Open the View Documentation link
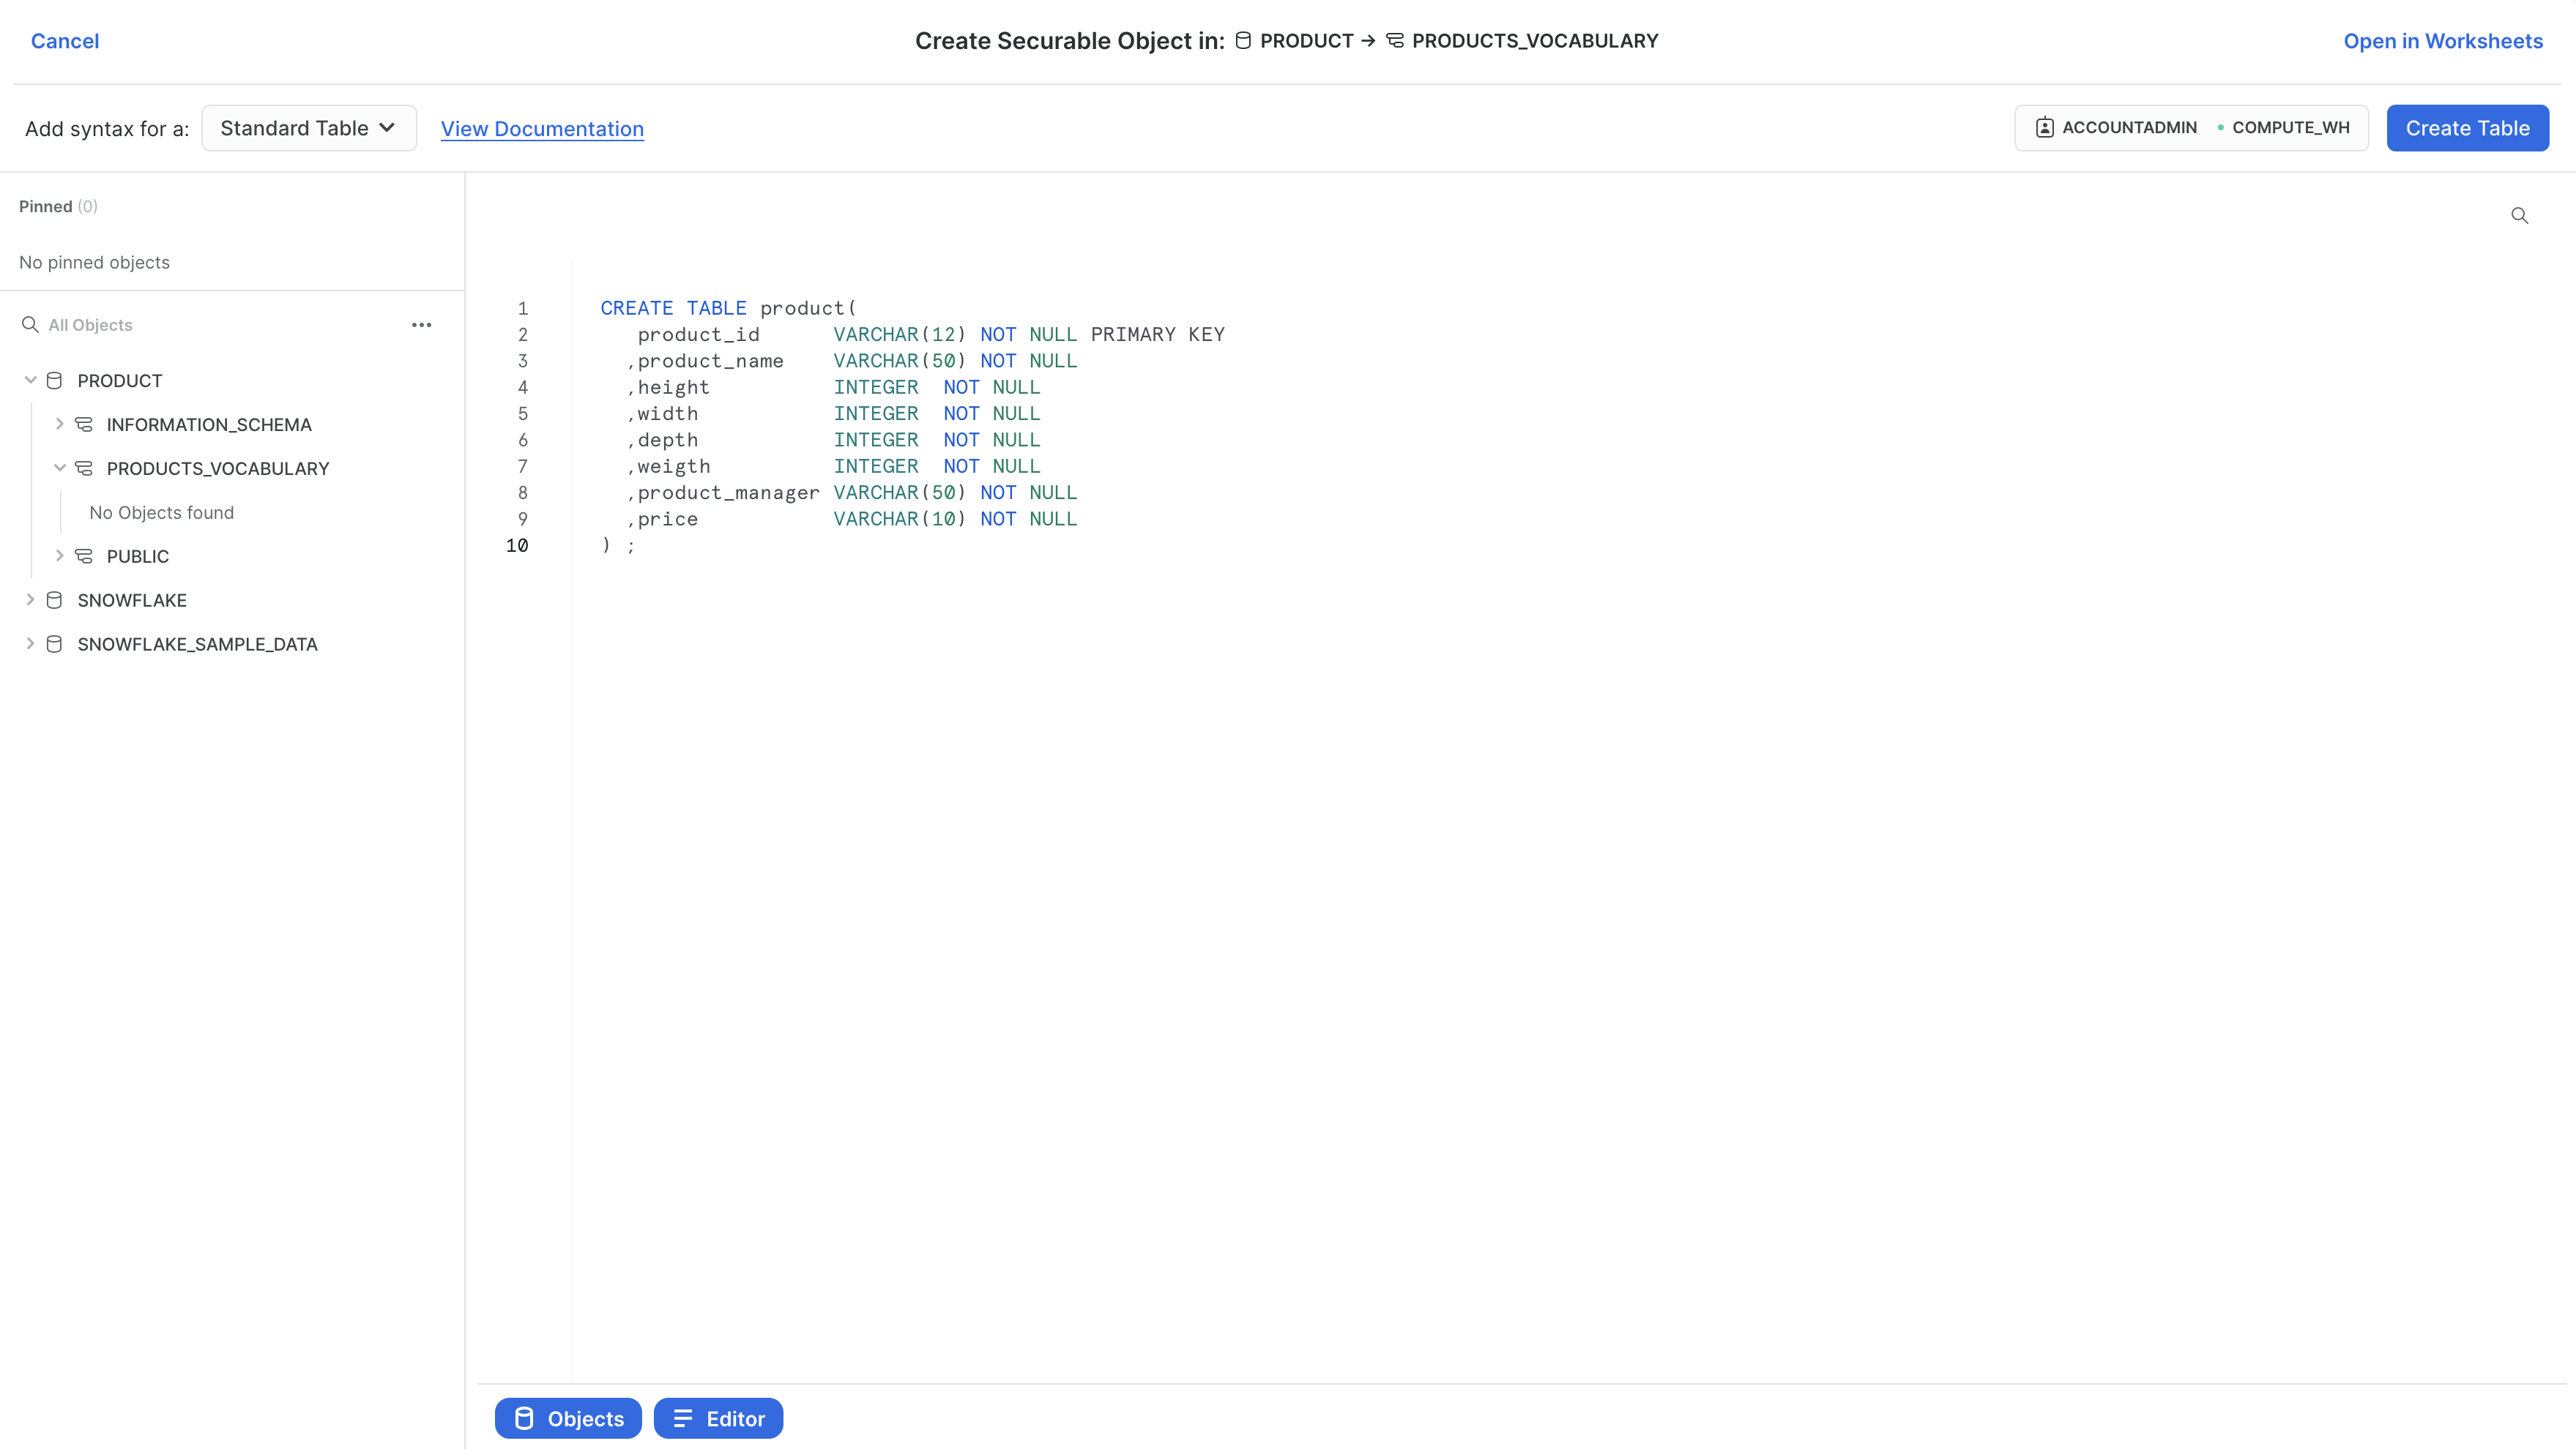 click(542, 129)
